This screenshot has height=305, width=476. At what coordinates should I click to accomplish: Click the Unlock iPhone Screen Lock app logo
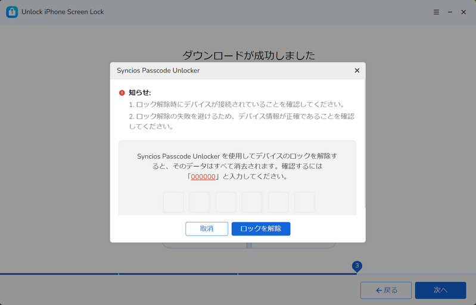click(12, 12)
